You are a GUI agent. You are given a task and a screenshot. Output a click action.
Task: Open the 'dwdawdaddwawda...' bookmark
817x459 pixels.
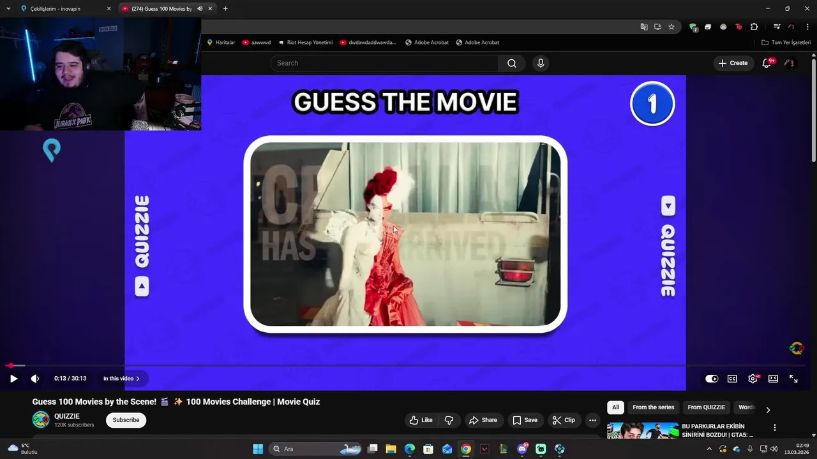click(x=368, y=43)
